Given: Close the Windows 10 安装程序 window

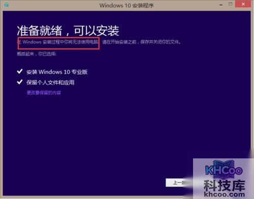Looking at the screenshot, I should tap(243, 4).
